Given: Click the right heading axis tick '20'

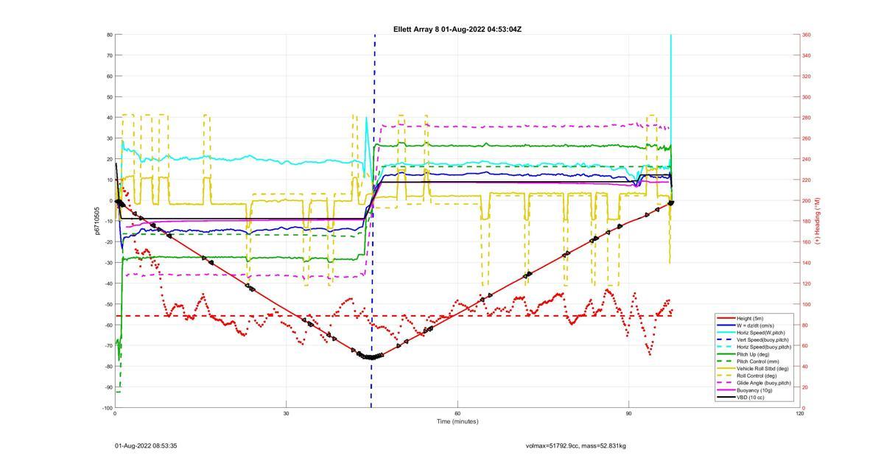Looking at the screenshot, I should [x=806, y=387].
